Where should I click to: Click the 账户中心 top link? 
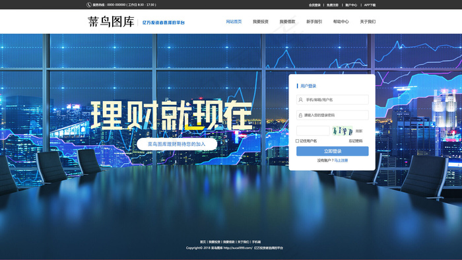[351, 5]
